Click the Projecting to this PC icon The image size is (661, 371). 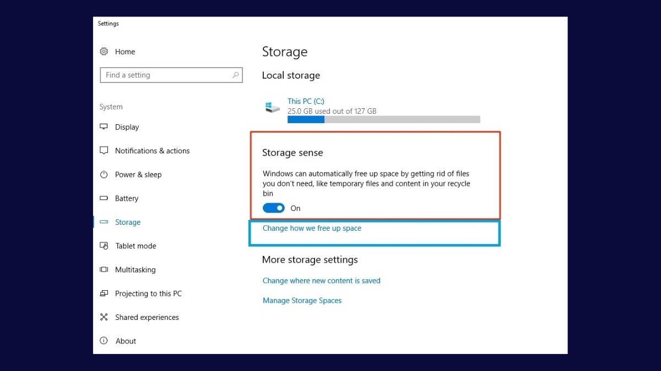point(104,294)
